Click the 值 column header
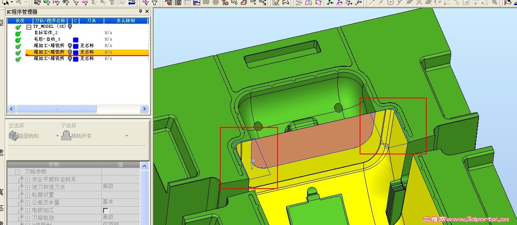 point(121,164)
